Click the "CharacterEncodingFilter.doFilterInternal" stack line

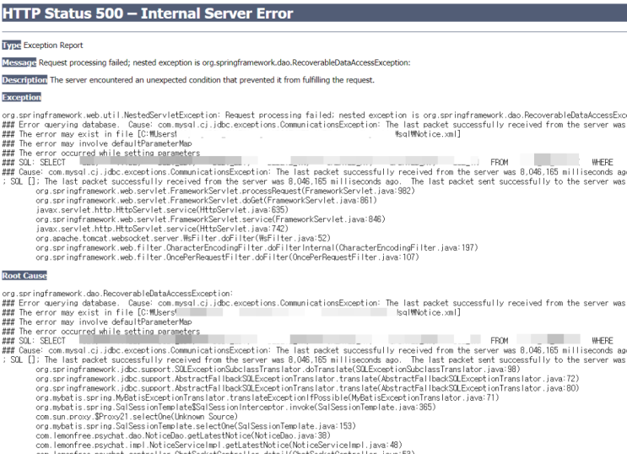pyautogui.click(x=257, y=248)
